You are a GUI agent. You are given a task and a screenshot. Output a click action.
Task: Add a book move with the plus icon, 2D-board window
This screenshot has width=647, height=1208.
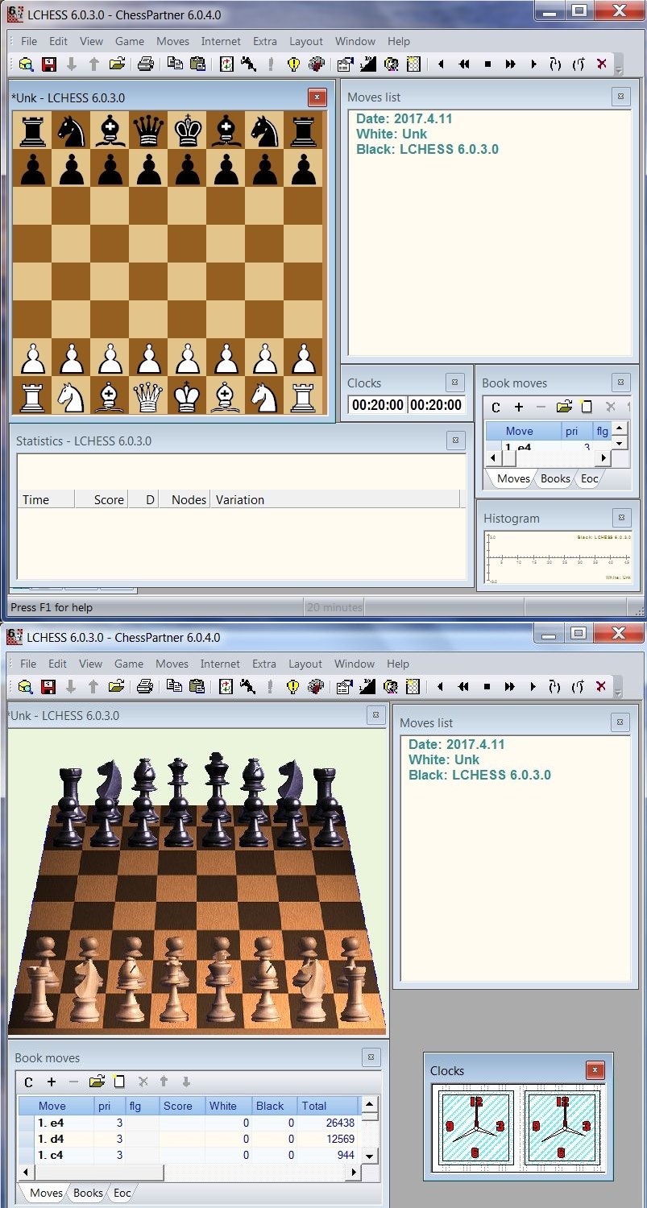[519, 407]
